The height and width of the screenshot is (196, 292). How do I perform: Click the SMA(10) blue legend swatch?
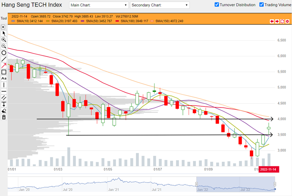pos(13,21)
